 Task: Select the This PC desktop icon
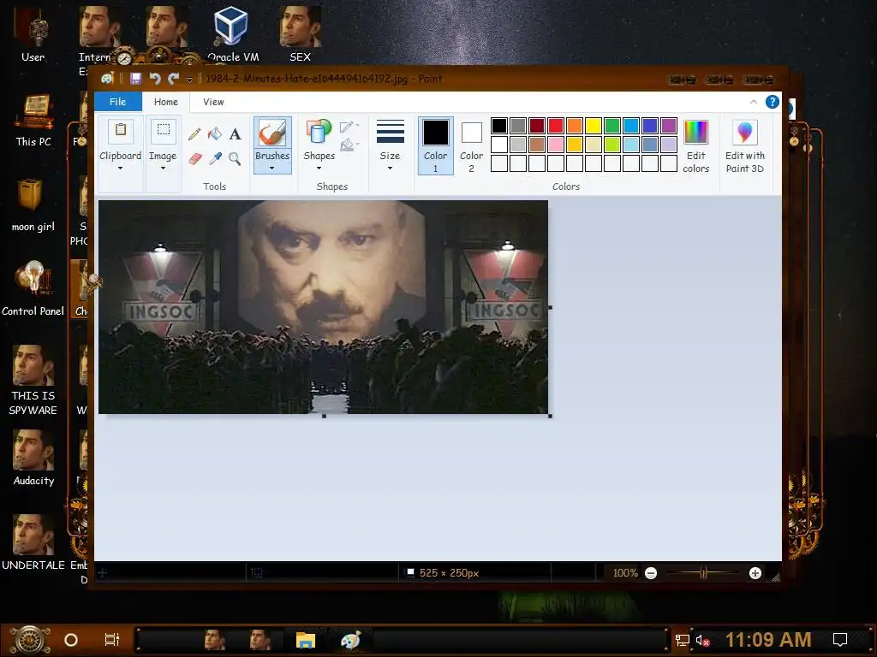pyautogui.click(x=33, y=120)
